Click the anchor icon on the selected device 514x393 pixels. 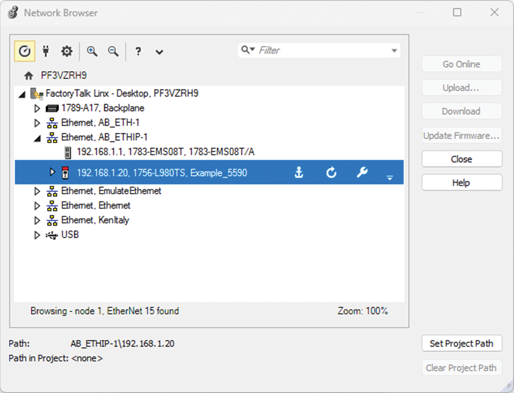click(299, 172)
